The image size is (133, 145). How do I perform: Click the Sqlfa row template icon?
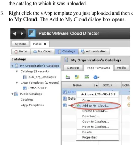pos(65,99)
